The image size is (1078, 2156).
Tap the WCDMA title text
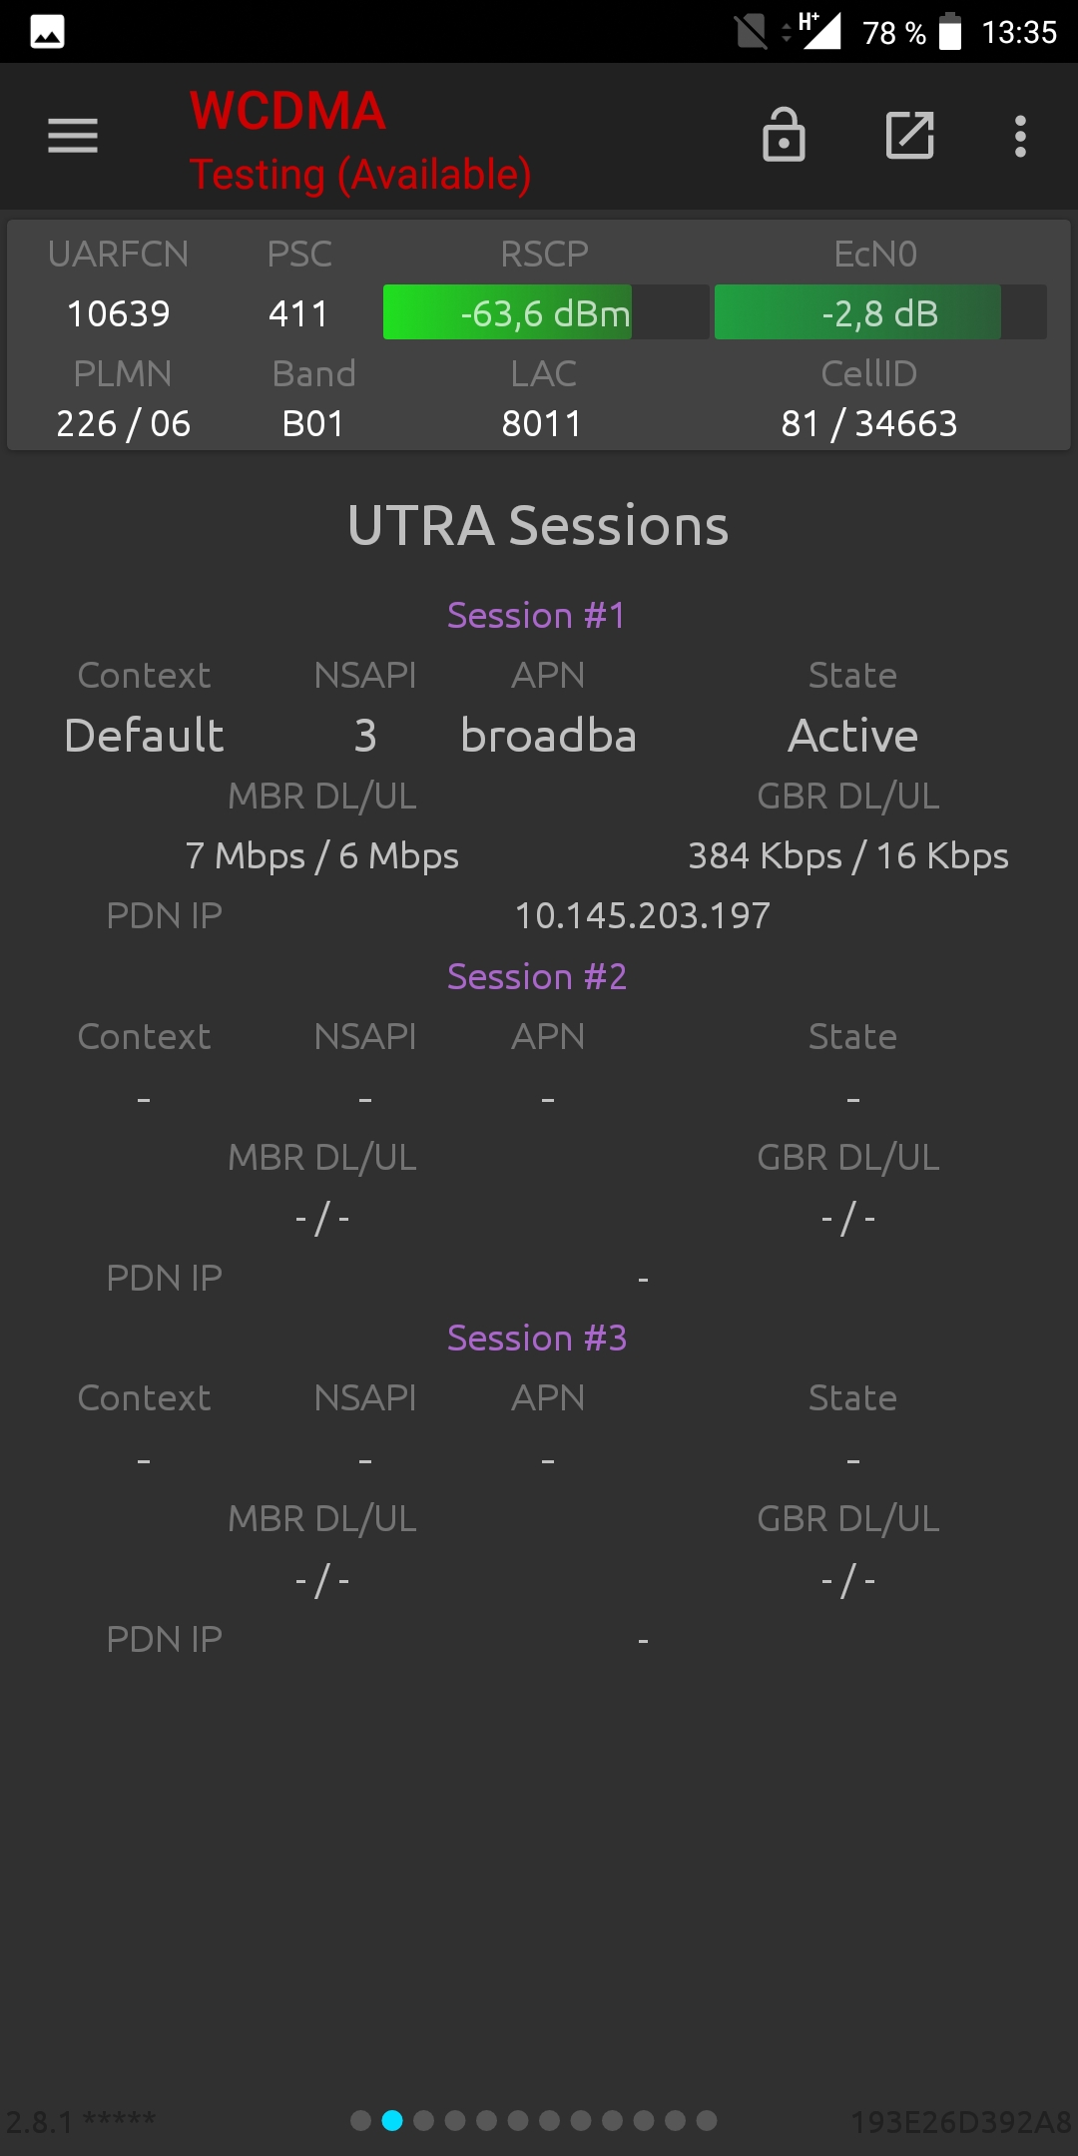click(x=287, y=111)
